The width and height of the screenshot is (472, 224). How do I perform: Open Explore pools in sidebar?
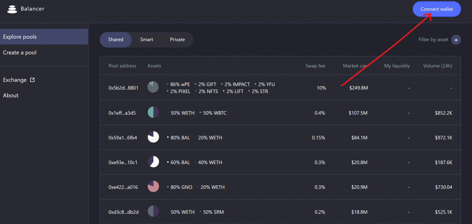[x=44, y=37]
